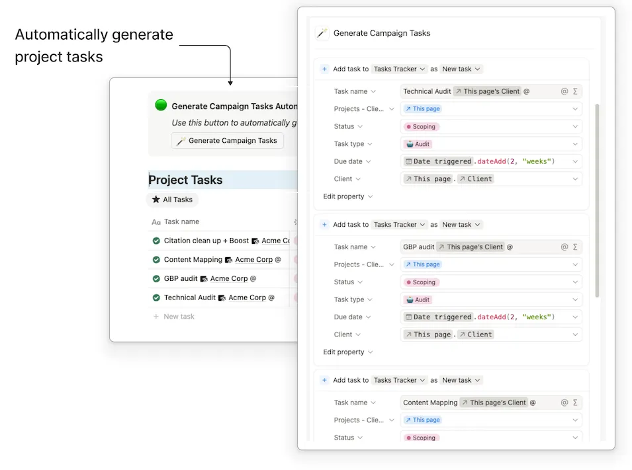Toggle the checkmark for Citation clean up task
The image size is (632, 470).
tap(156, 241)
